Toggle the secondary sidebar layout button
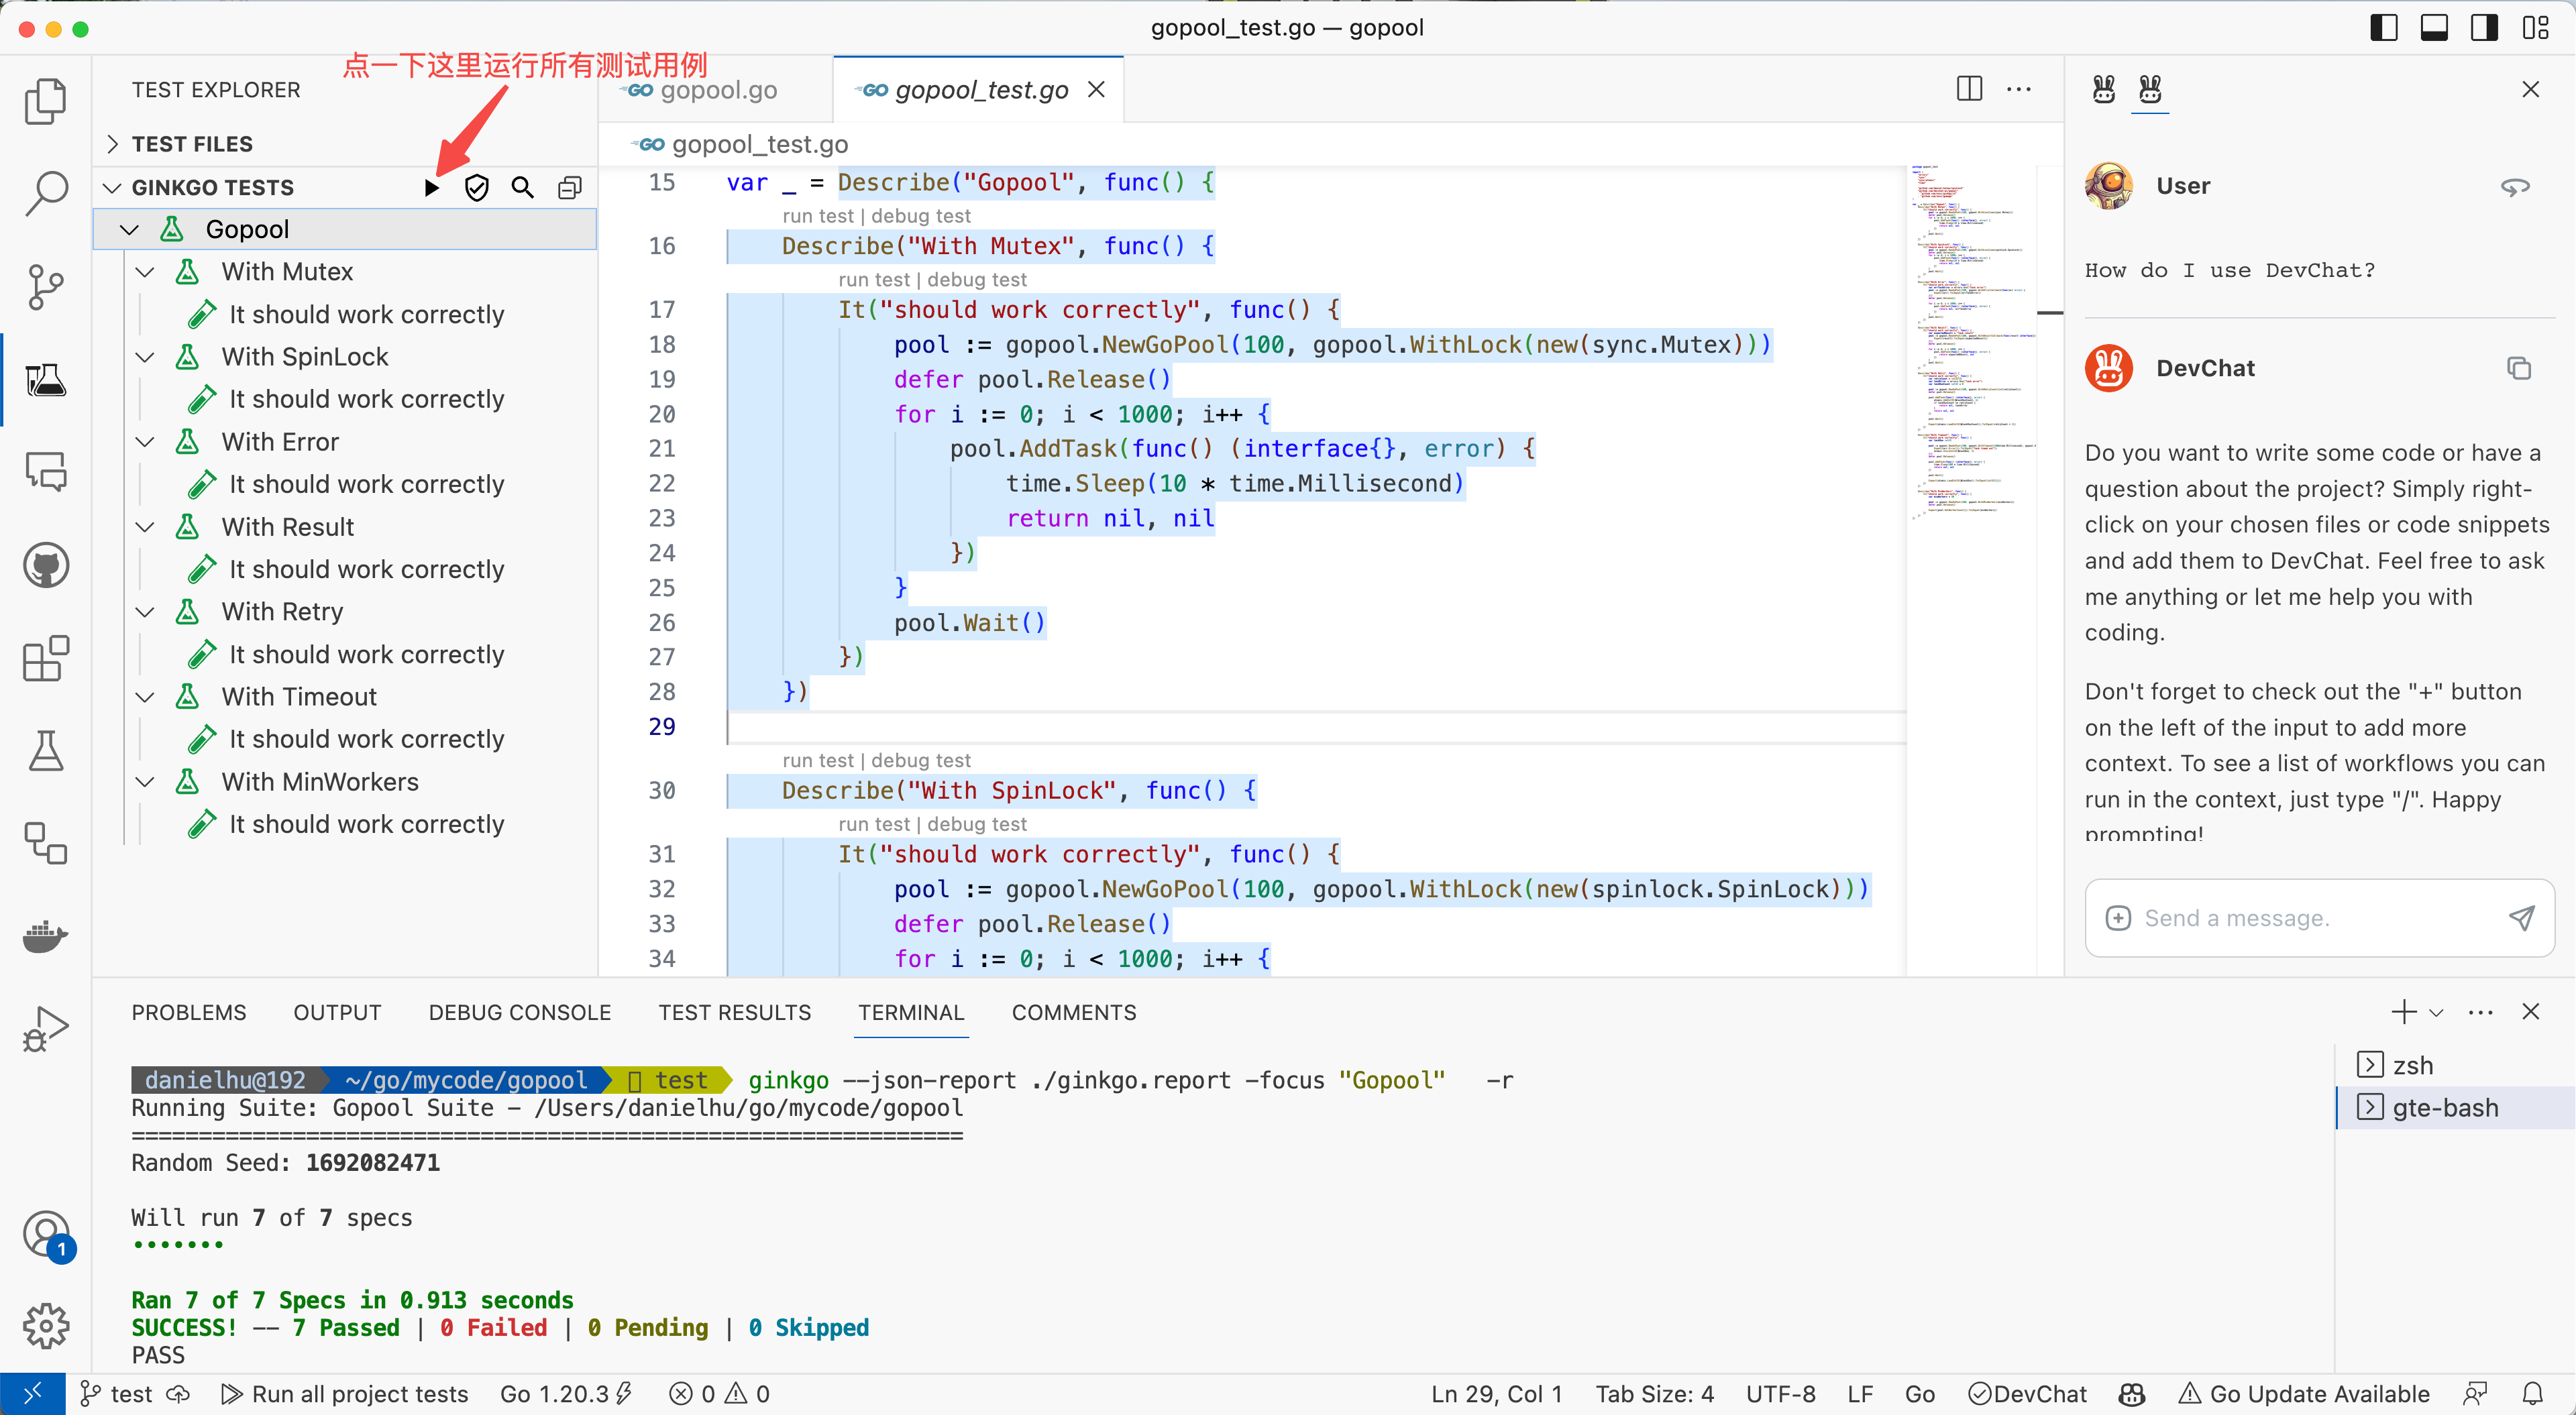2576x1415 pixels. coord(2484,28)
